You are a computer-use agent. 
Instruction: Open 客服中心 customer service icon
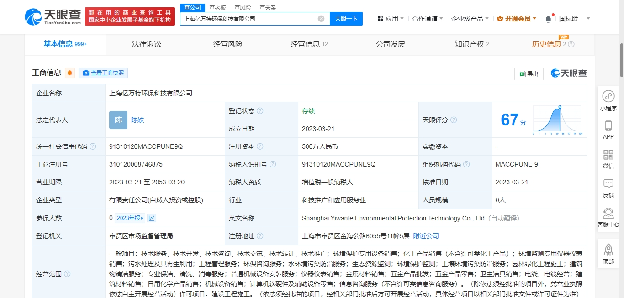(608, 214)
